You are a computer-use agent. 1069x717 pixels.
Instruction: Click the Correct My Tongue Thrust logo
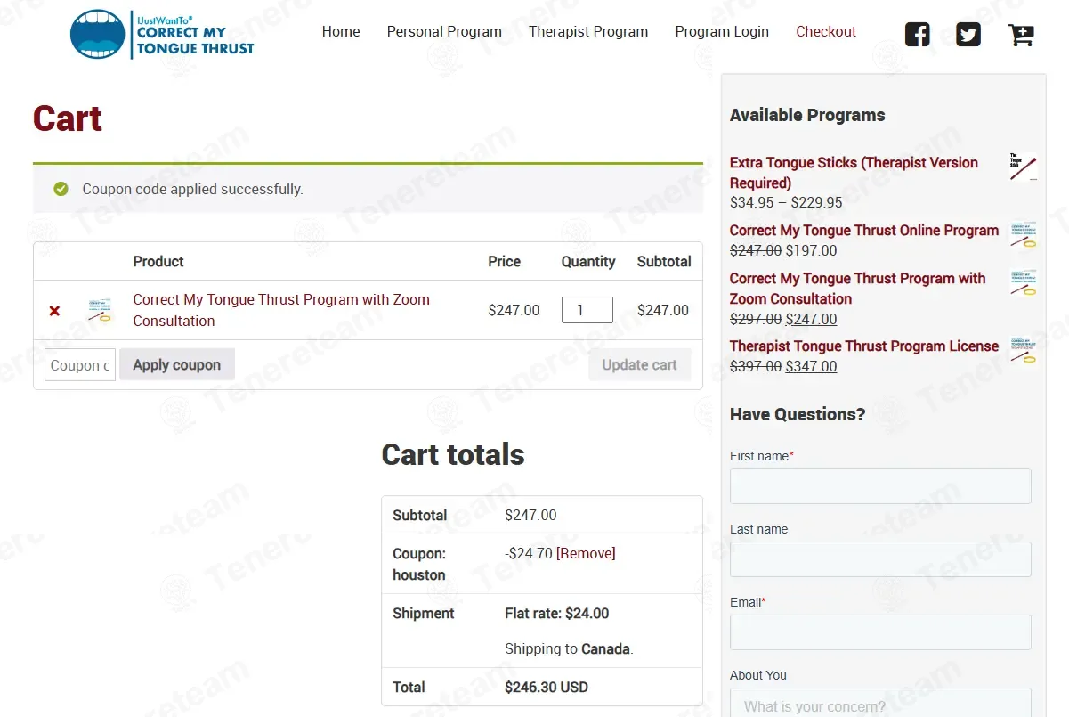[162, 35]
